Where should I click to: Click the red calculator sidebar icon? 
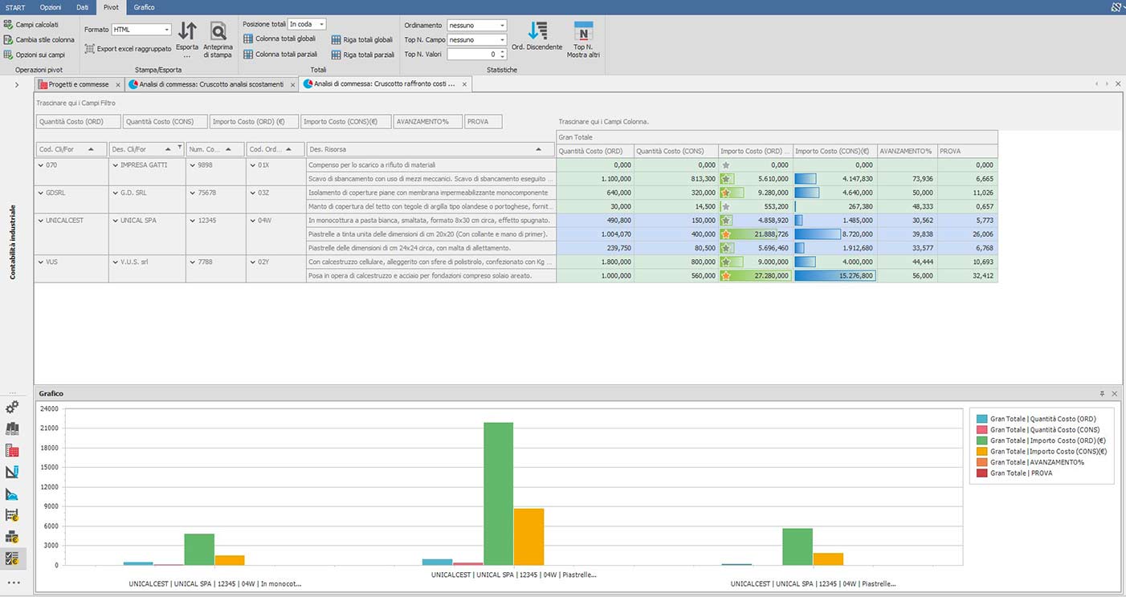12,450
